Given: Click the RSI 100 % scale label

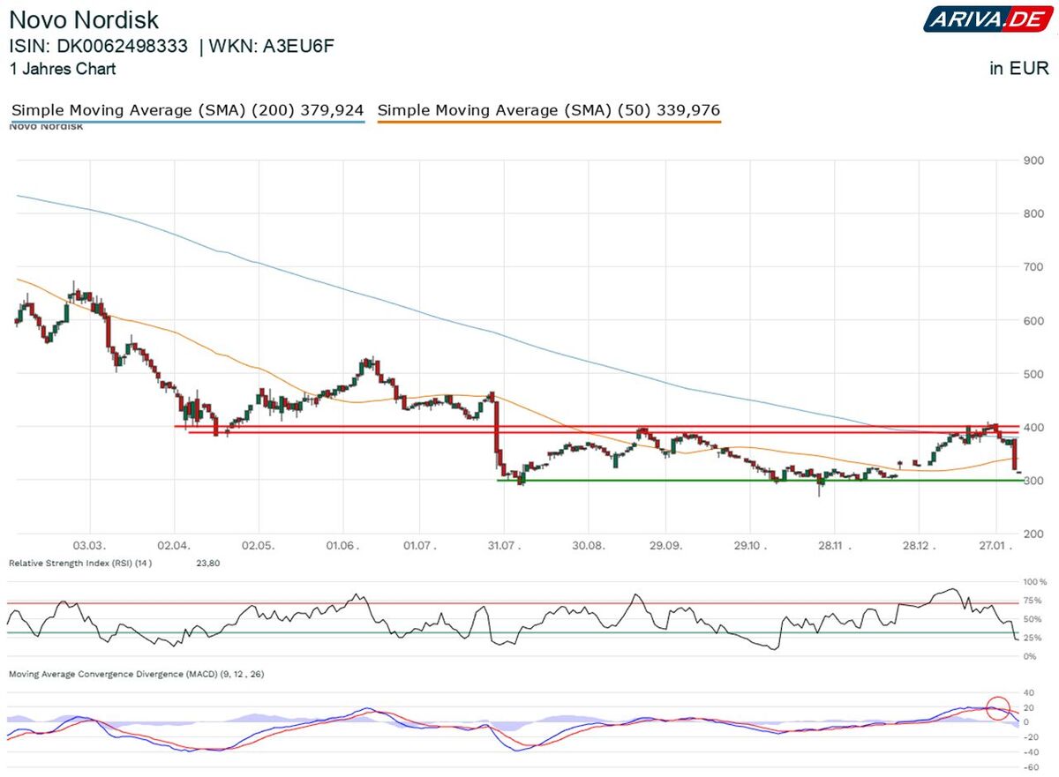Looking at the screenshot, I should coord(1034,582).
